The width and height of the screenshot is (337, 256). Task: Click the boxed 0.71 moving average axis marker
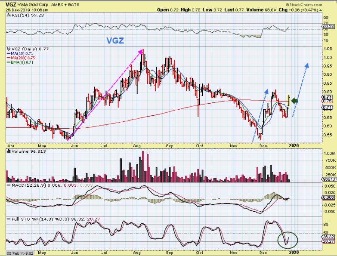click(x=328, y=108)
